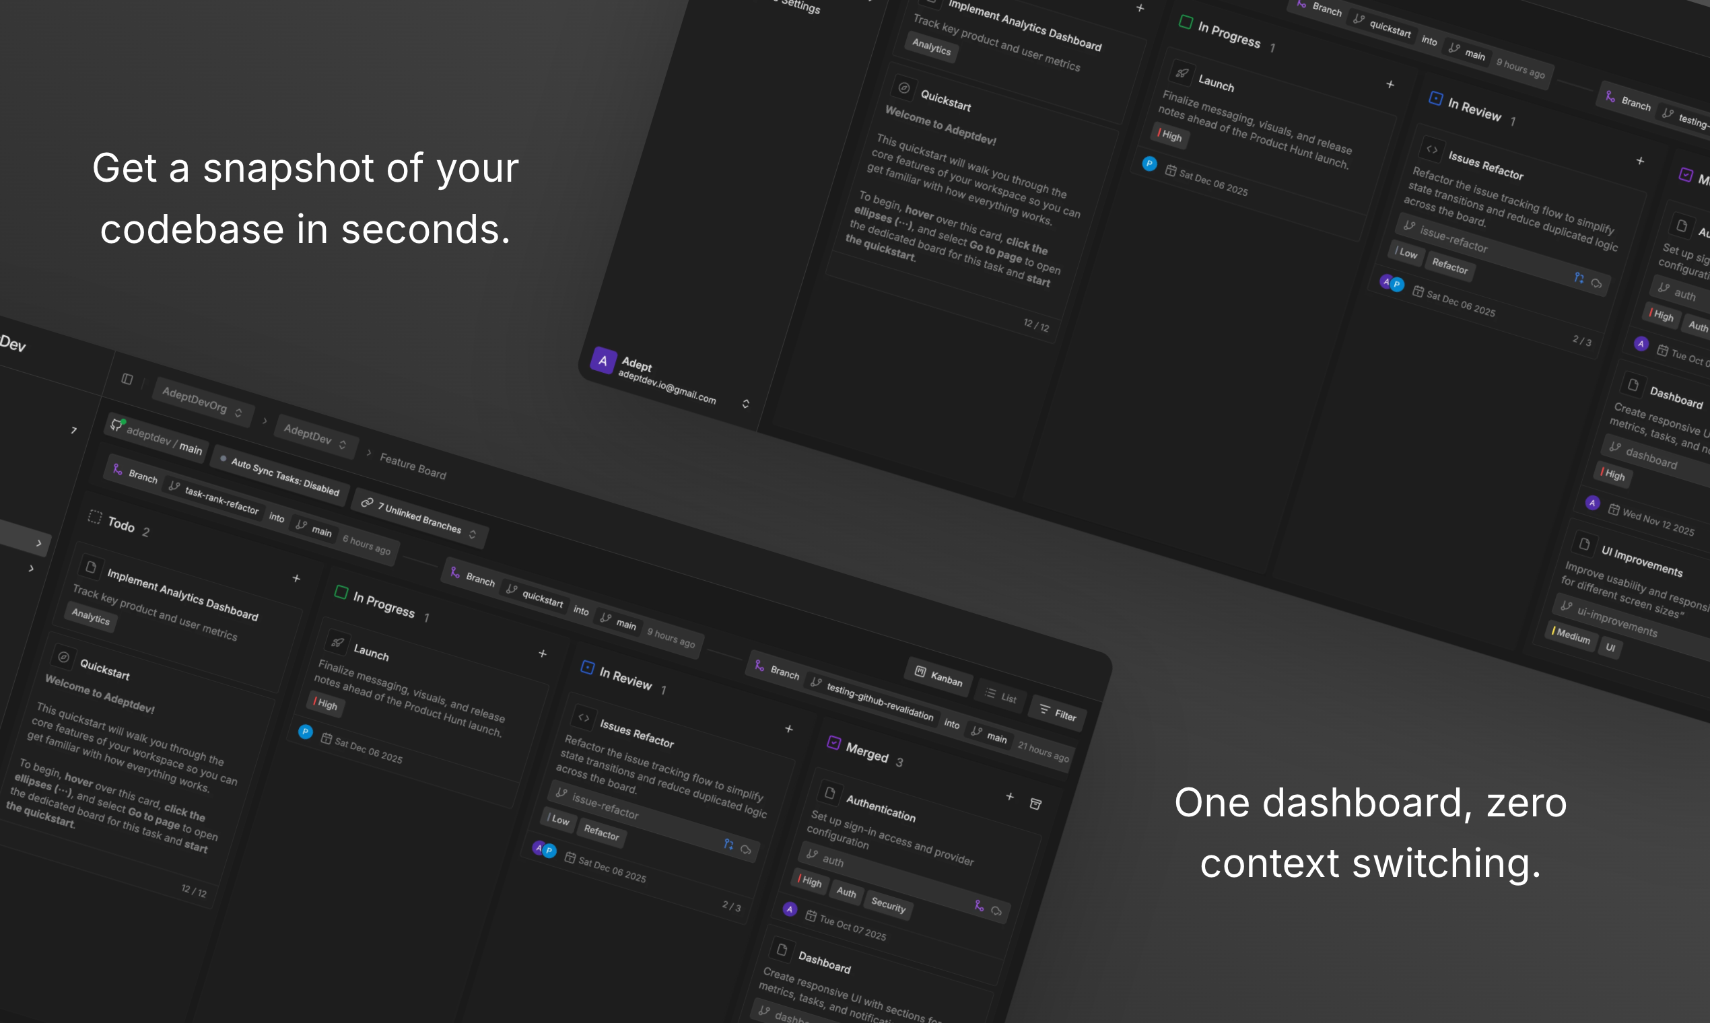
Task: Switch to the Kanban view tab
Action: (x=938, y=676)
